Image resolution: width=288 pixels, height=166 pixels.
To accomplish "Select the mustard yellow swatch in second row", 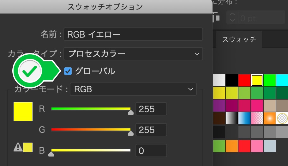I will click(219, 93).
